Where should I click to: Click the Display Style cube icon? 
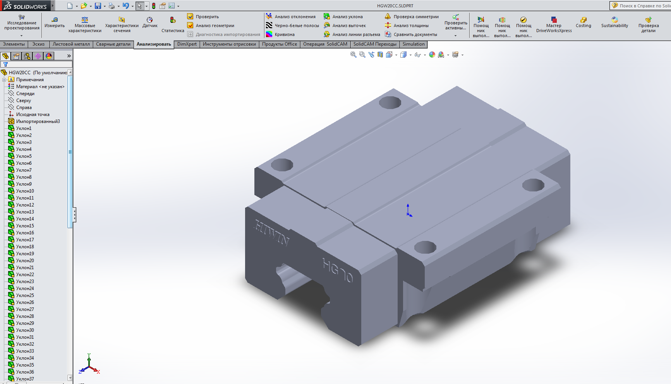click(x=403, y=55)
